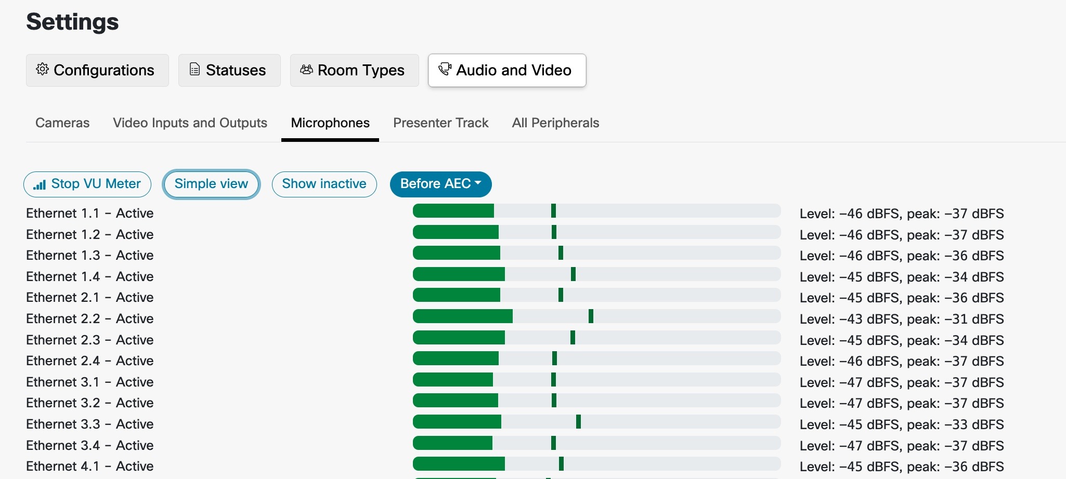Click the Audio and Video headset icon

pyautogui.click(x=445, y=70)
